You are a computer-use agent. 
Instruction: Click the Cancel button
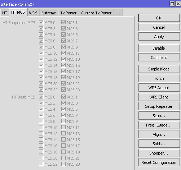pos(159,27)
